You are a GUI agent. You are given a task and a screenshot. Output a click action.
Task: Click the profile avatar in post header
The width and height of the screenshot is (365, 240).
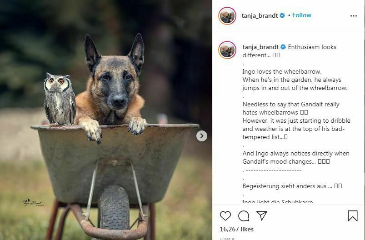click(227, 16)
